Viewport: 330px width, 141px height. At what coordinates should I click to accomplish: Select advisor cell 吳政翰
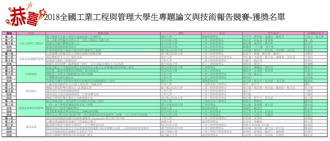pos(315,78)
